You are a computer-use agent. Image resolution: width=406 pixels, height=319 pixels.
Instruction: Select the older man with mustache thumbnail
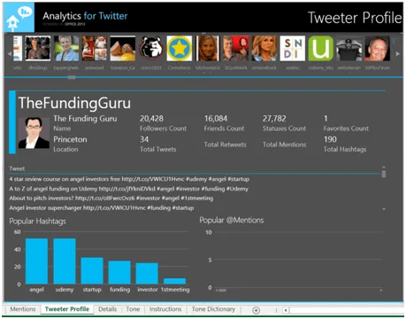coord(378,49)
